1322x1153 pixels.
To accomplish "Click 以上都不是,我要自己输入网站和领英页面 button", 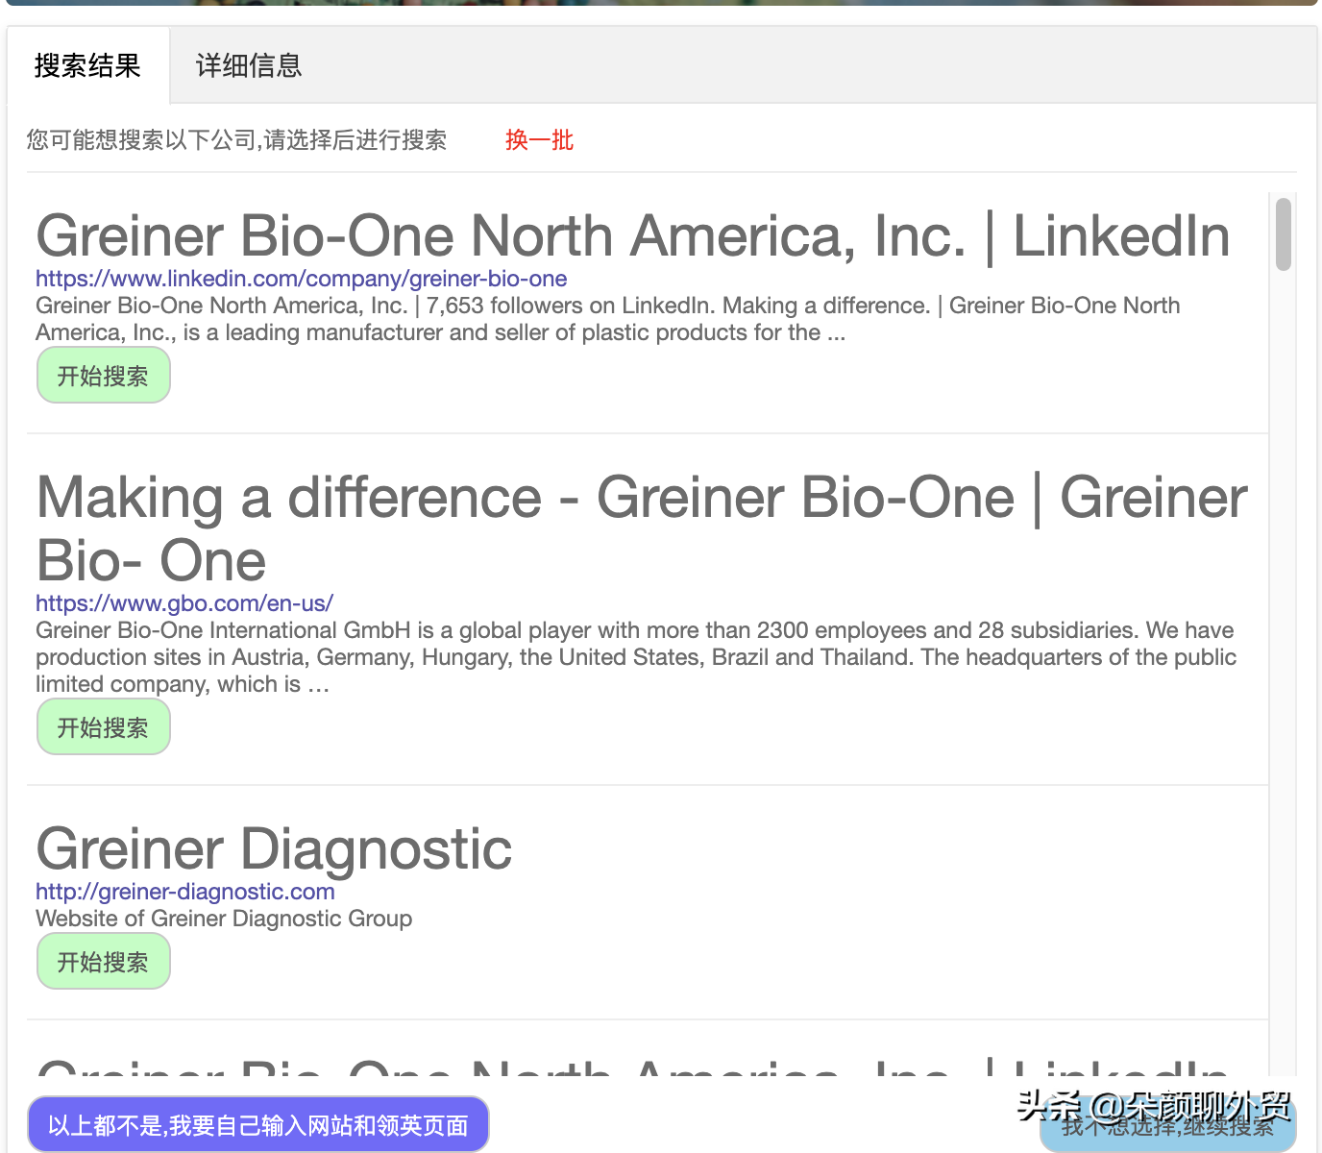I will click(258, 1124).
